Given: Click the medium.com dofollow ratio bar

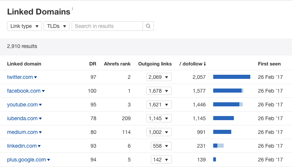Looking at the screenshot, I should pos(222,132).
